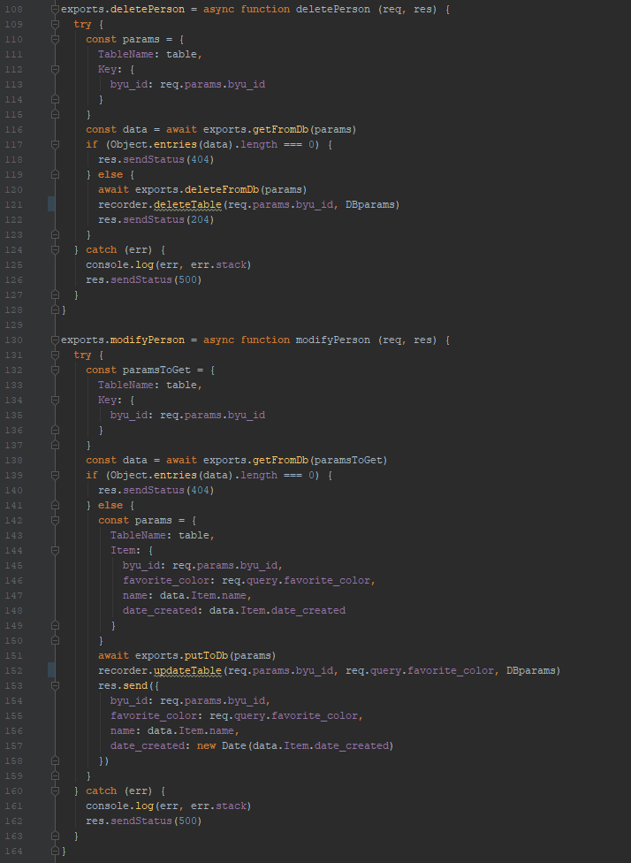Collapse the try block fold on line 131
Screen dimensions: 631x863
tap(55, 355)
